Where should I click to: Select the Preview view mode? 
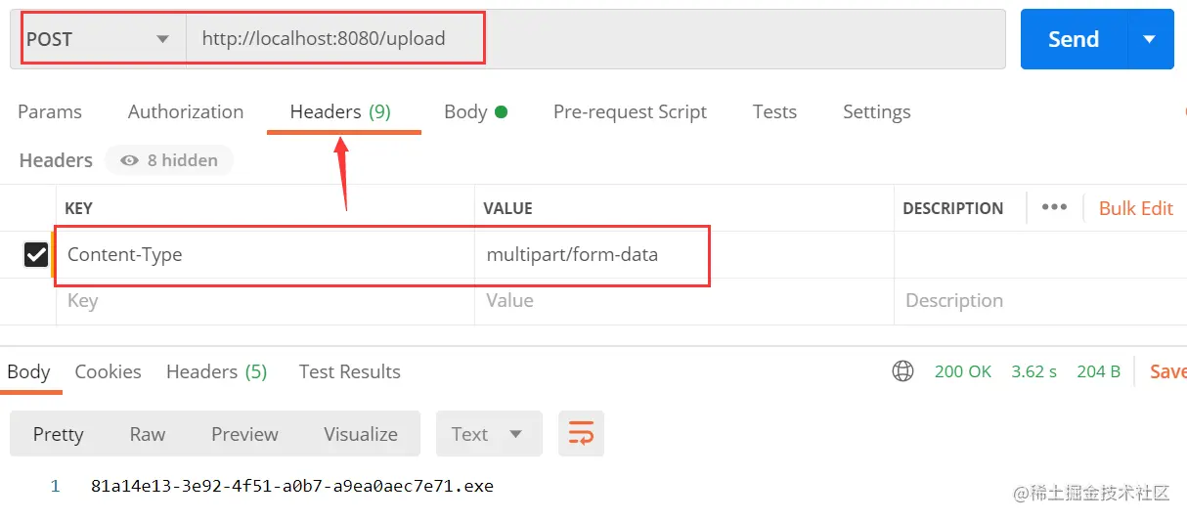(245, 434)
